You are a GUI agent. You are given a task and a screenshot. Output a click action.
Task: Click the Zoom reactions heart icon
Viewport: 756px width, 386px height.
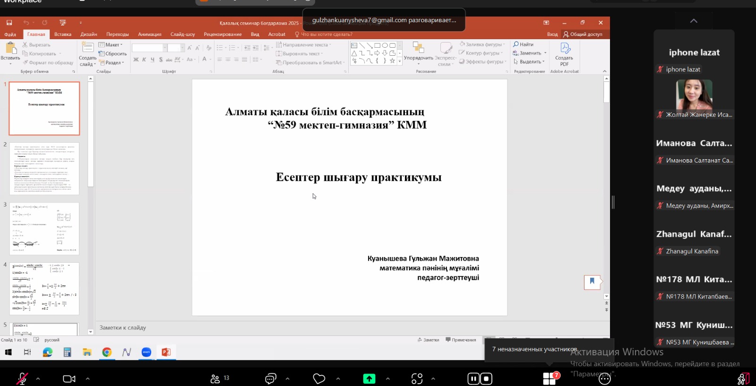[319, 378]
